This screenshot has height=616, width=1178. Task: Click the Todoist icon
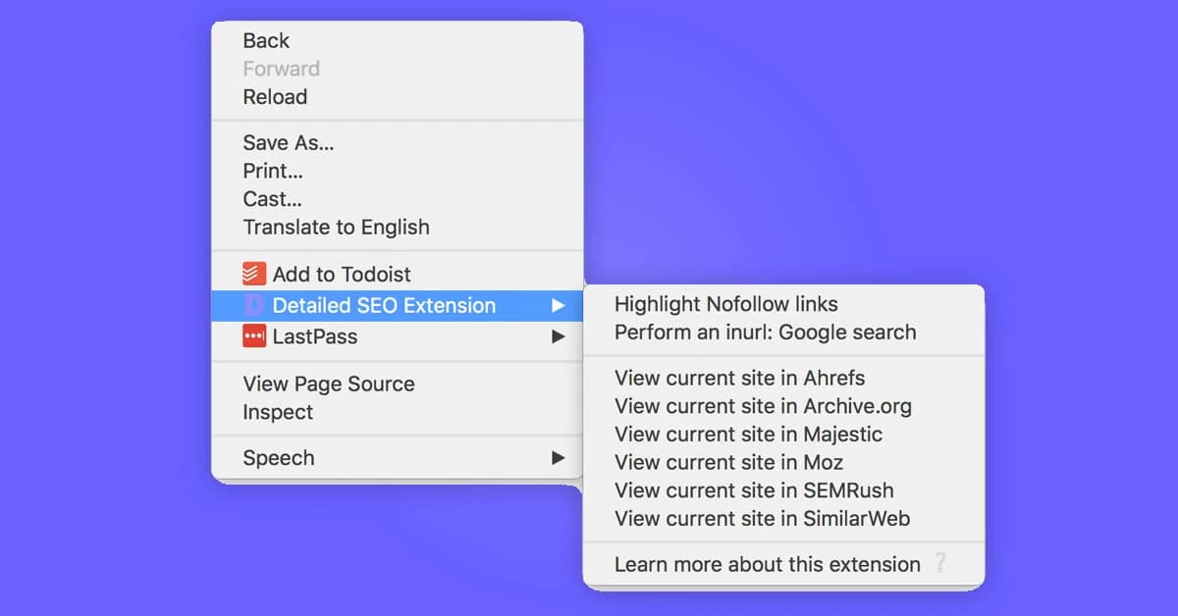tap(254, 274)
